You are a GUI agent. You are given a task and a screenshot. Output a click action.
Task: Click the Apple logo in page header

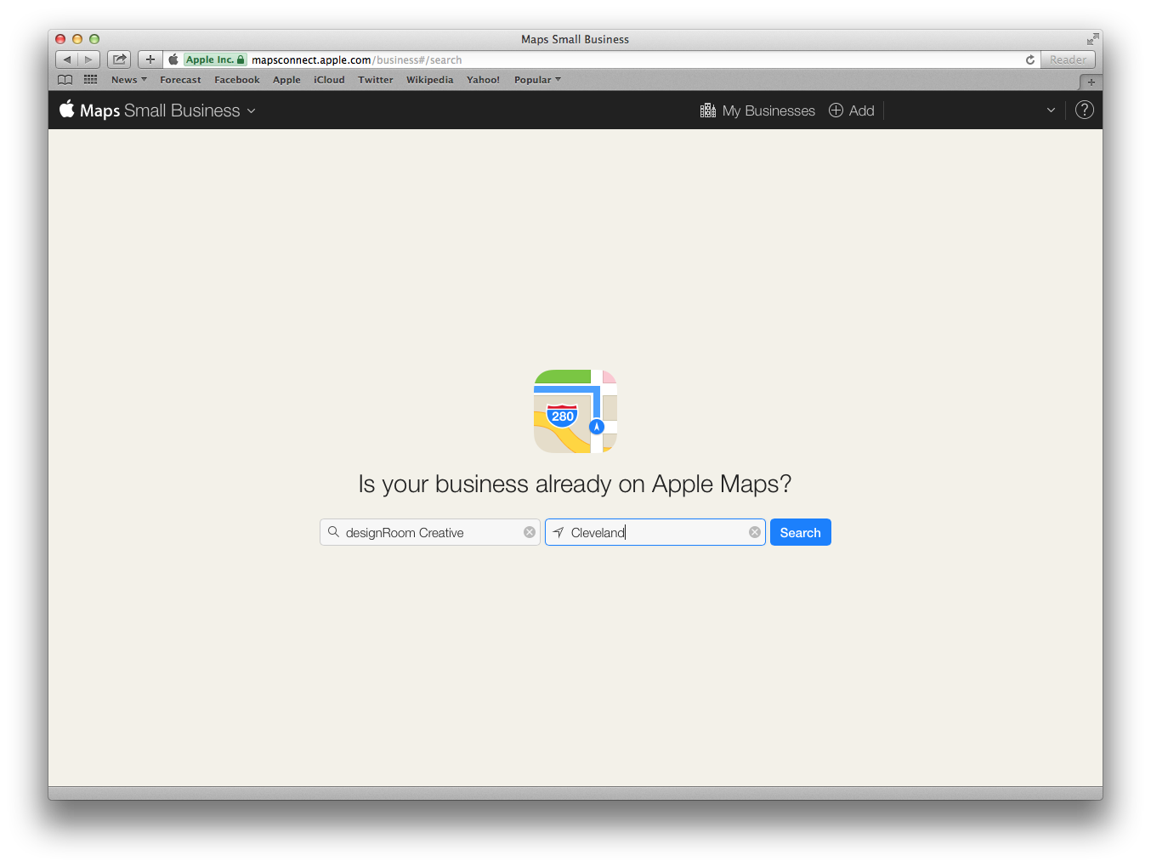click(67, 109)
